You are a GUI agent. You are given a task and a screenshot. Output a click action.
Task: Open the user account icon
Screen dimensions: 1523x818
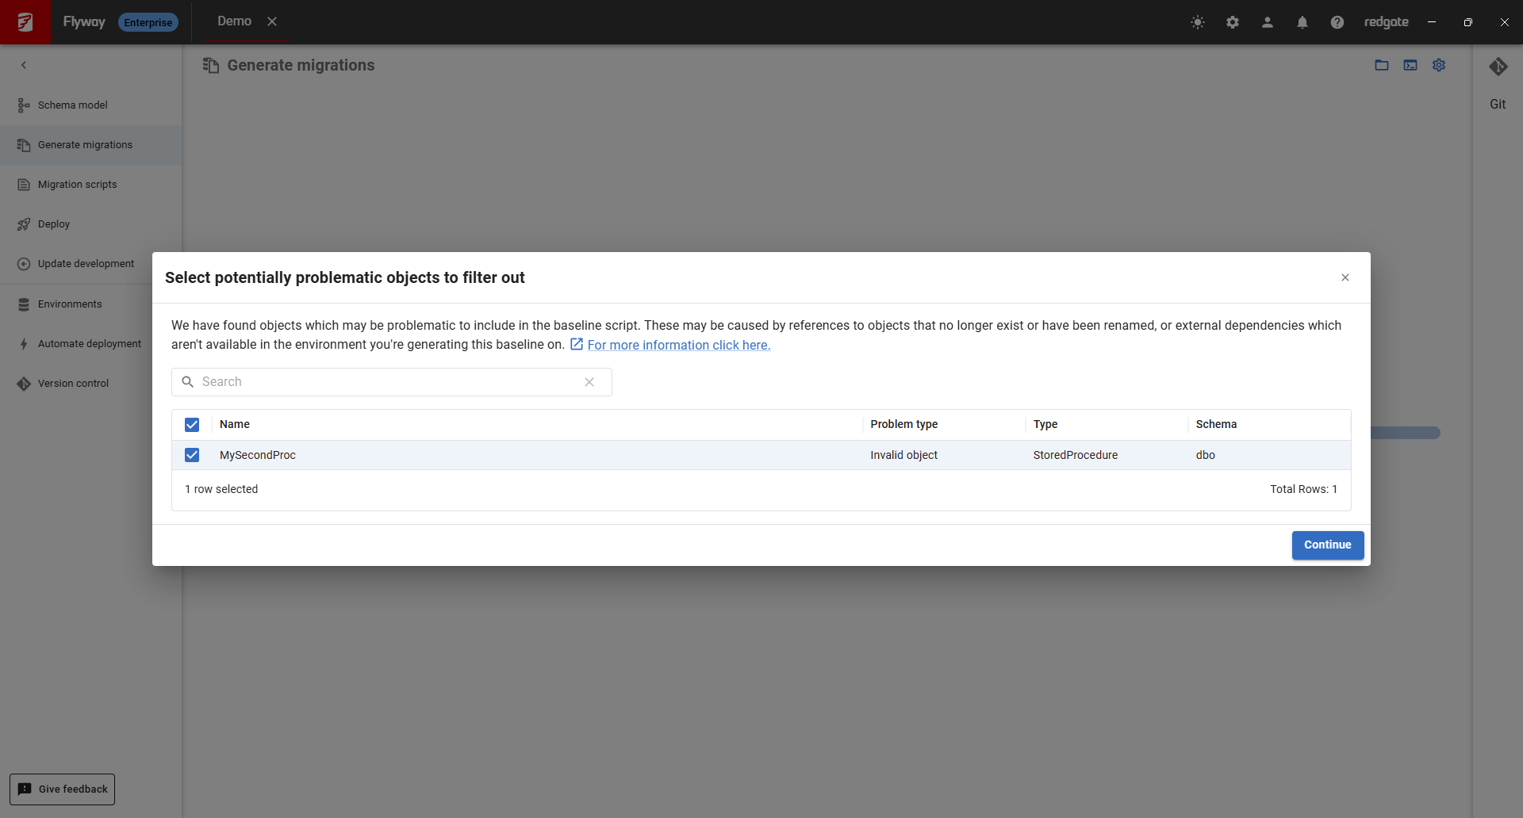point(1268,22)
